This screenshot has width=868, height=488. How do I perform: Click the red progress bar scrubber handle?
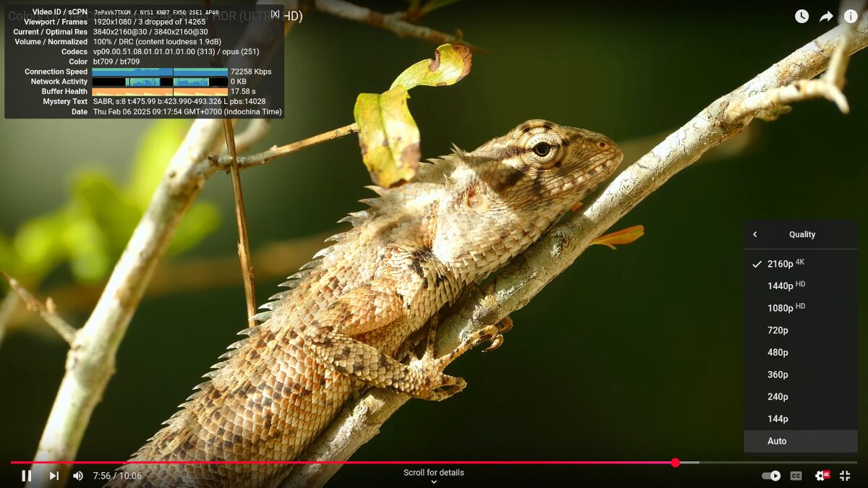[x=675, y=463]
